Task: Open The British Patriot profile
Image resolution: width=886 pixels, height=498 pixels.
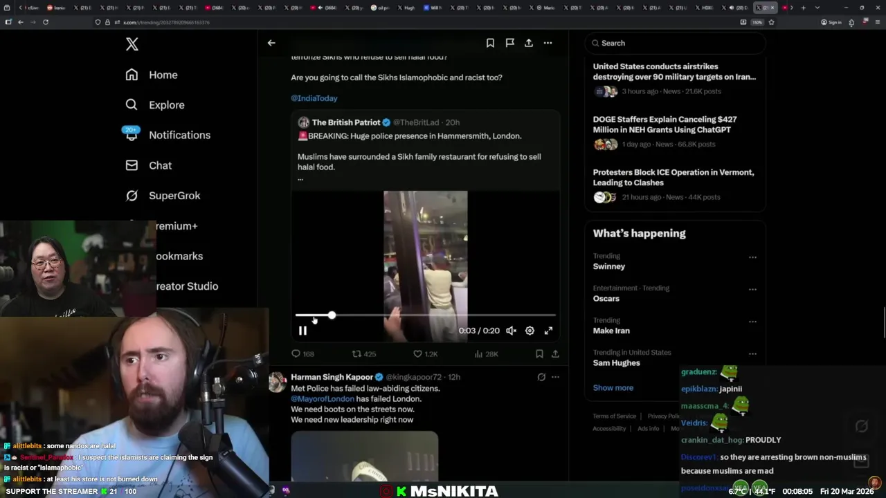Action: pos(346,122)
